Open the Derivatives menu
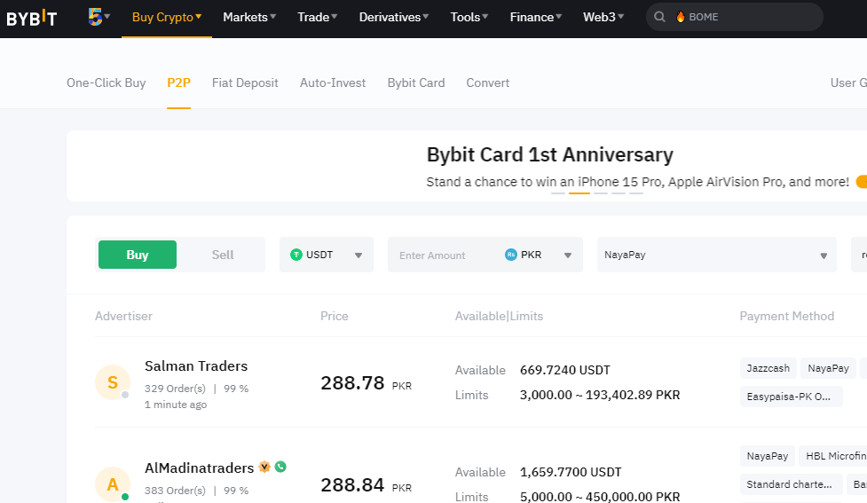Screen dimensions: 867x503 click(394, 17)
